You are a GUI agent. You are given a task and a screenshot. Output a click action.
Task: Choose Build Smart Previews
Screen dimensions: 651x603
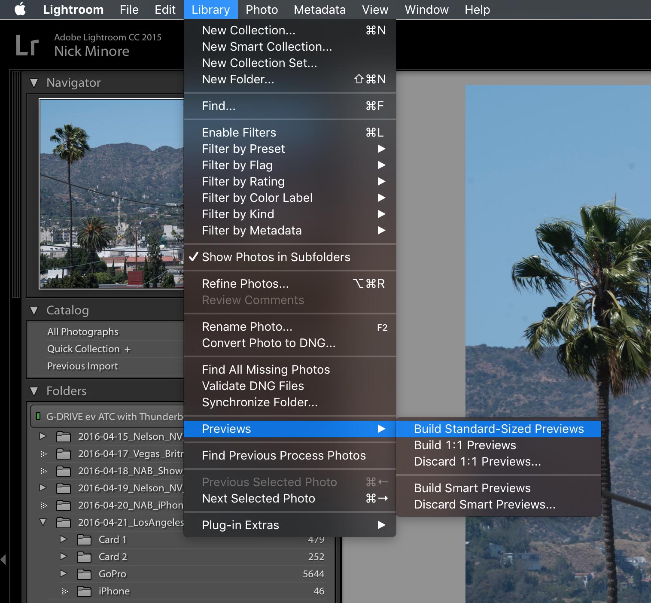tap(499, 488)
